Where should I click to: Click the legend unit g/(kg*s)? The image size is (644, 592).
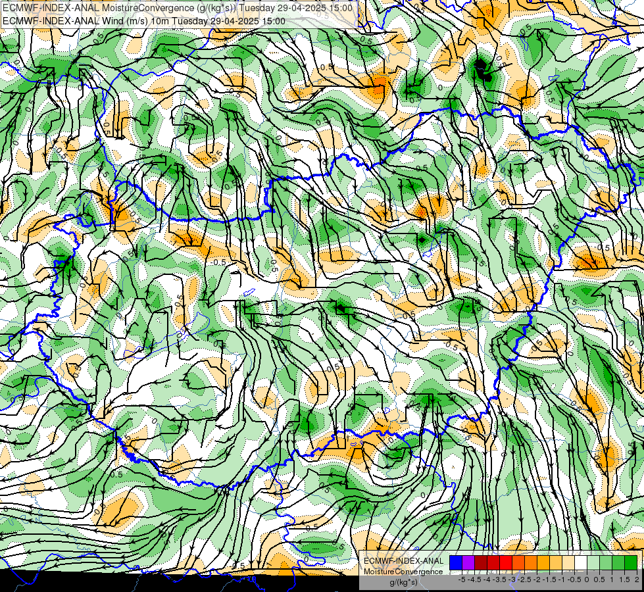click(x=403, y=582)
